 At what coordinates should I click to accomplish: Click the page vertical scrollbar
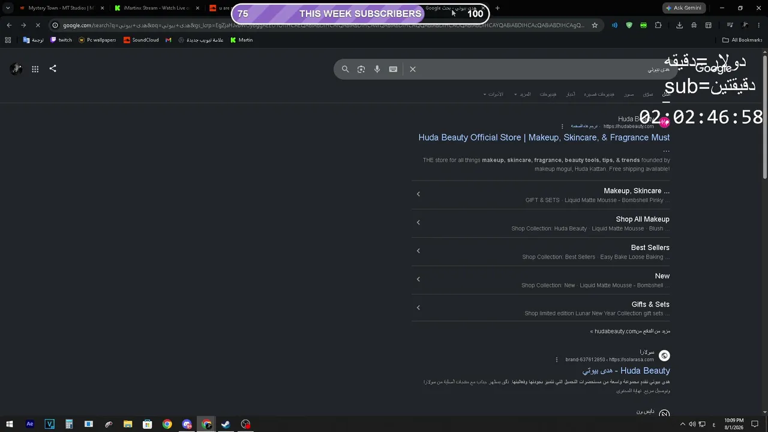(764, 117)
